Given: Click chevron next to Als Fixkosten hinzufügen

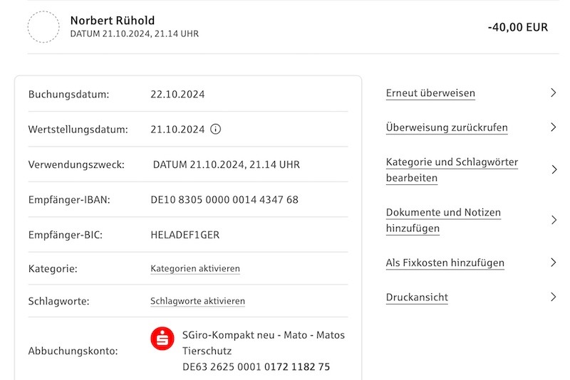Looking at the screenshot, I should [x=554, y=263].
